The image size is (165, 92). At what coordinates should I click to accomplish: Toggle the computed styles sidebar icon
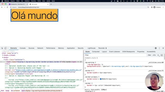tap(162, 55)
